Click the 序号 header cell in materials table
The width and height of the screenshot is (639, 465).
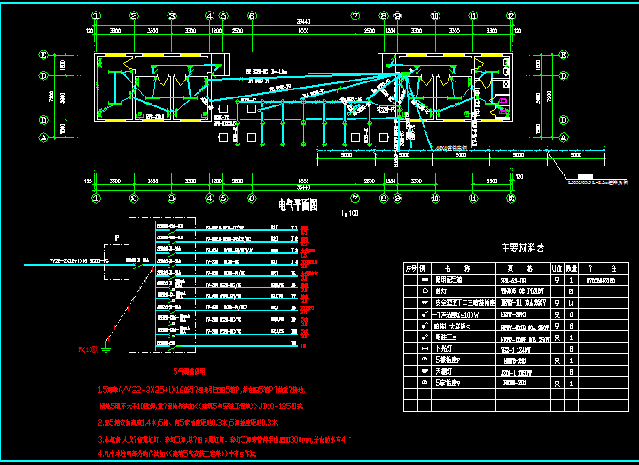pos(411,268)
